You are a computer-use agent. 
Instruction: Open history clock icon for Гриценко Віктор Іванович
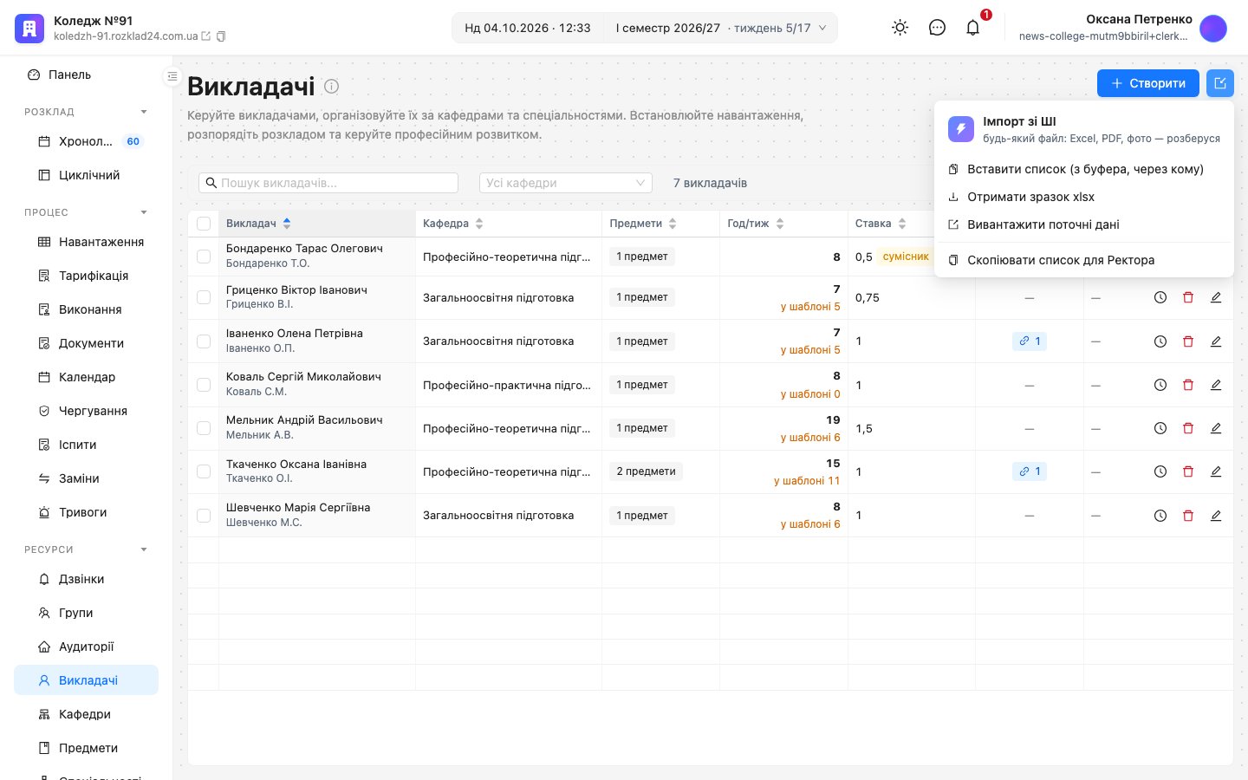coord(1160,297)
